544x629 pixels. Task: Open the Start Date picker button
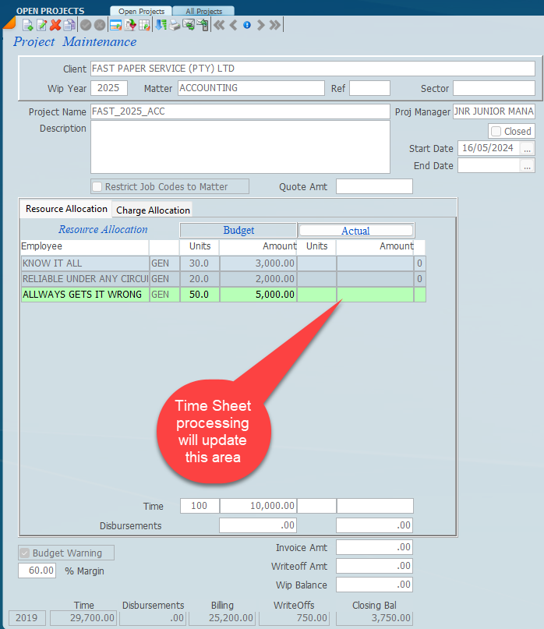click(528, 148)
